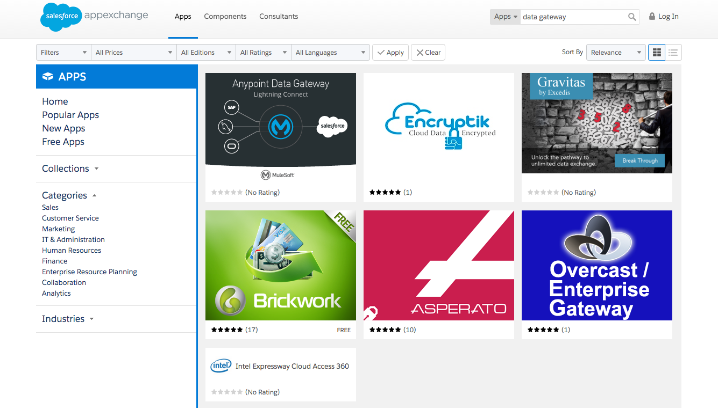Select the IT & Administration category
Screen dimensions: 718x417
point(73,239)
